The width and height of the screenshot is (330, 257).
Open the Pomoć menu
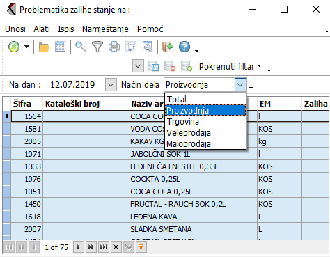(x=150, y=29)
